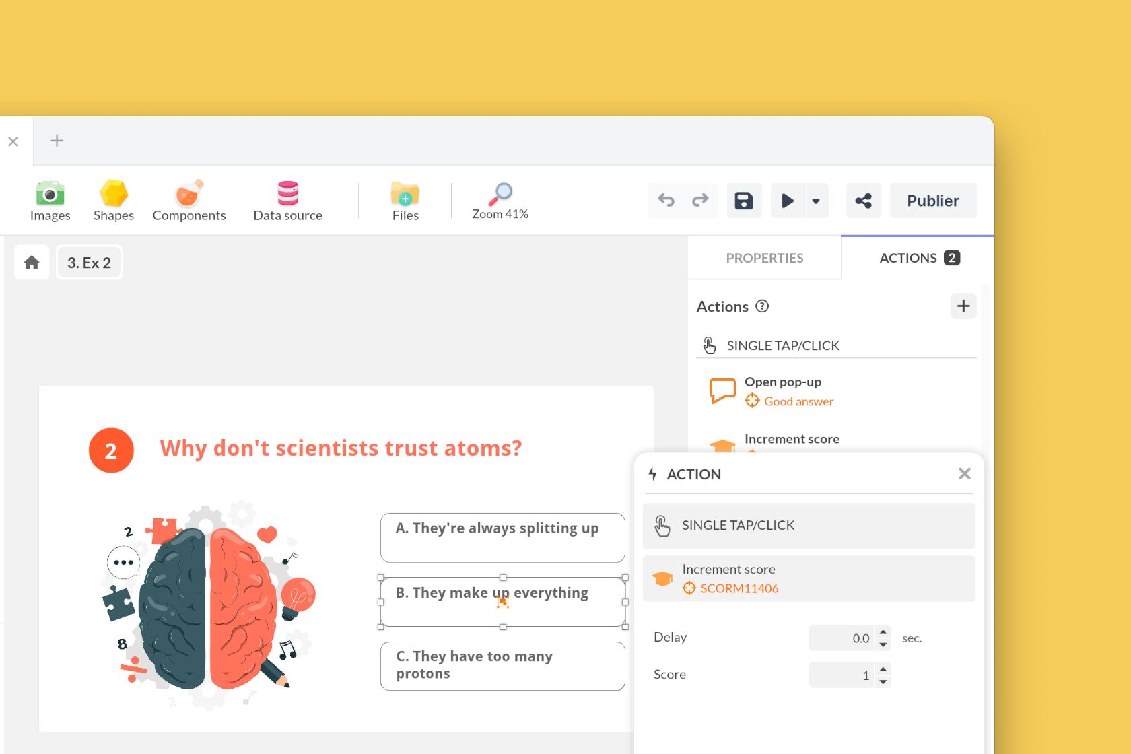This screenshot has height=754, width=1131.
Task: Click the Undo arrow
Action: pyautogui.click(x=666, y=200)
